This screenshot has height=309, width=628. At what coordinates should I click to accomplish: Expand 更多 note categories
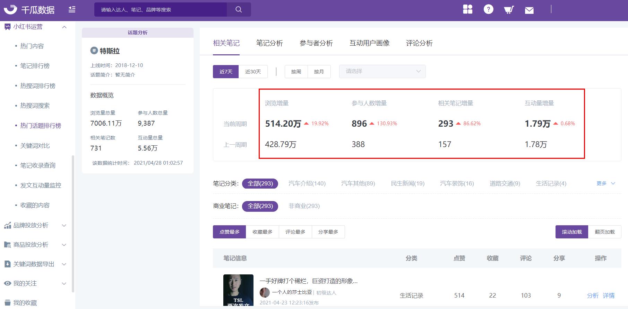click(606, 183)
